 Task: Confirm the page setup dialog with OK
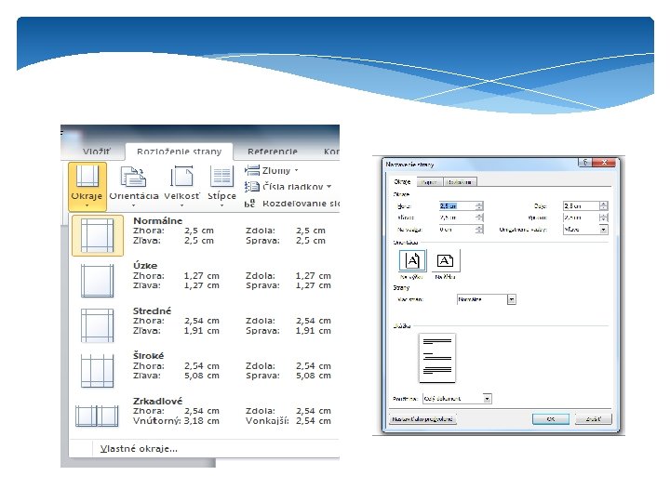click(551, 419)
